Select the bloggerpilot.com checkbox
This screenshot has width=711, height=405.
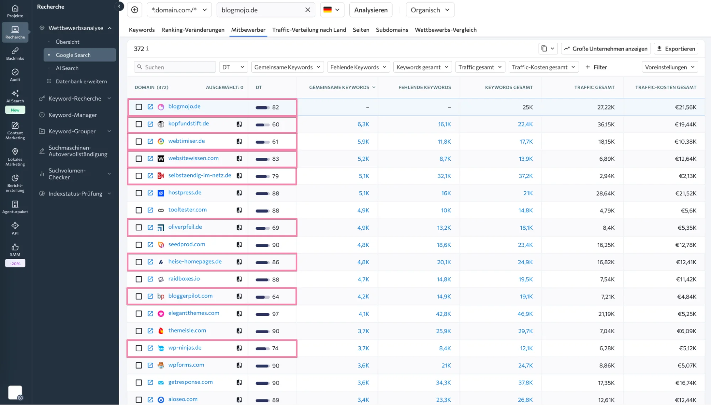click(139, 297)
